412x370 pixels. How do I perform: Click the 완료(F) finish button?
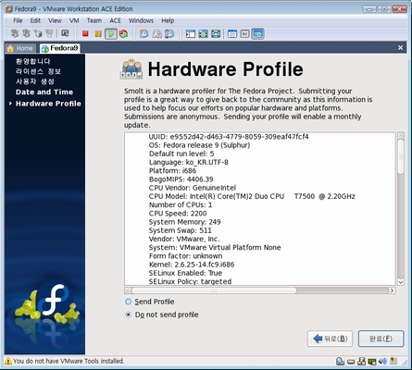(x=381, y=339)
